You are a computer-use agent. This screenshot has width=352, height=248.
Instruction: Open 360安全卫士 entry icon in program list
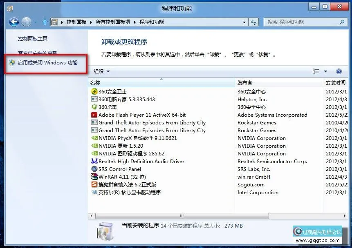coord(94,91)
